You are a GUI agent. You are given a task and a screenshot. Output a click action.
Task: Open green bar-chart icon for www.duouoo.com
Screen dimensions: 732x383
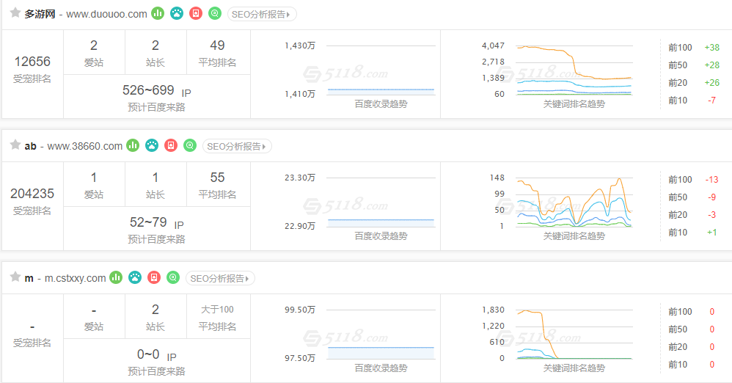pos(158,13)
